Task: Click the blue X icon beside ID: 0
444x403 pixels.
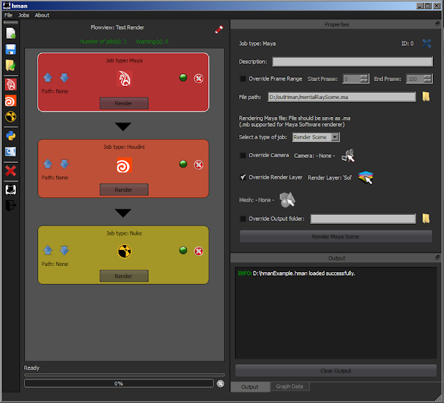Action: (427, 43)
